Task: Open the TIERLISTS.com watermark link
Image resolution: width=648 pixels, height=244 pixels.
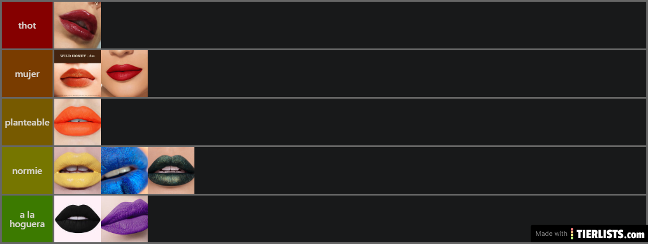Action: point(589,233)
